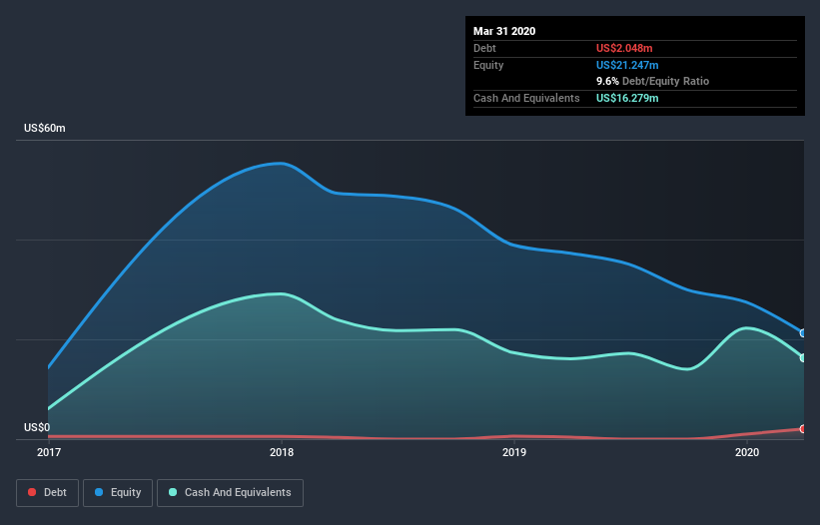Click the 2019 x-axis label

[514, 452]
